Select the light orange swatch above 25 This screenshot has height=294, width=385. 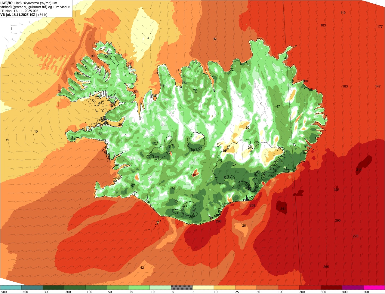(x=246, y=287)
